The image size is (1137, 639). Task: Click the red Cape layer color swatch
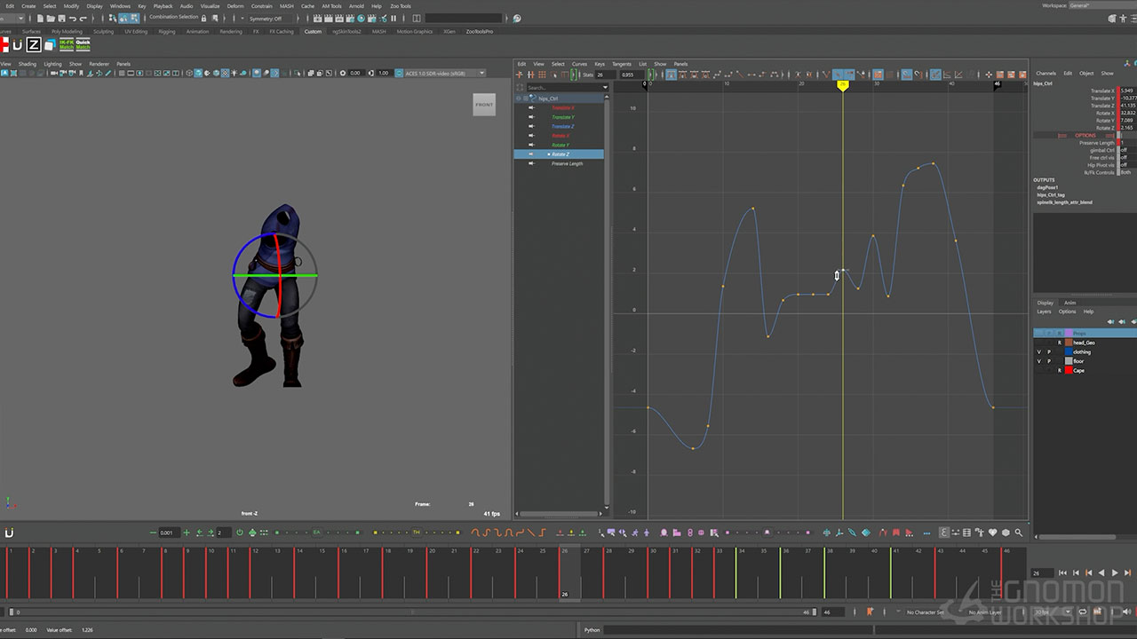point(1069,371)
